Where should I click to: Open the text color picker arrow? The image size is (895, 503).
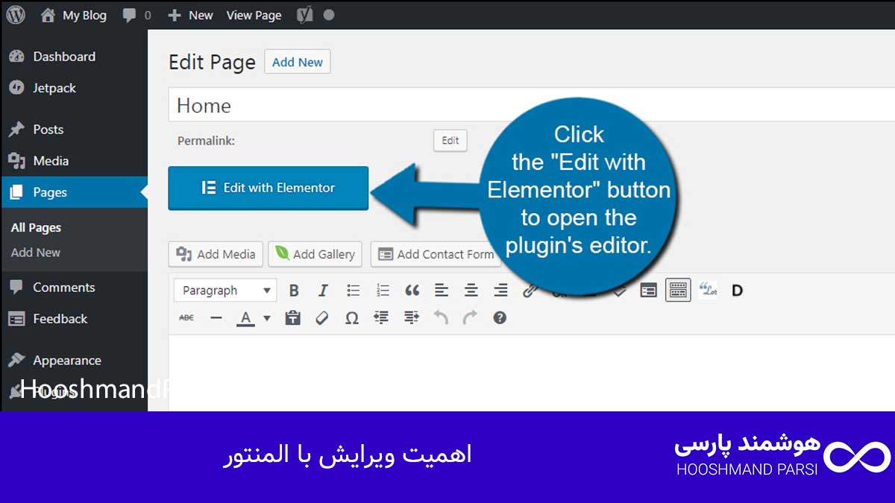click(266, 318)
